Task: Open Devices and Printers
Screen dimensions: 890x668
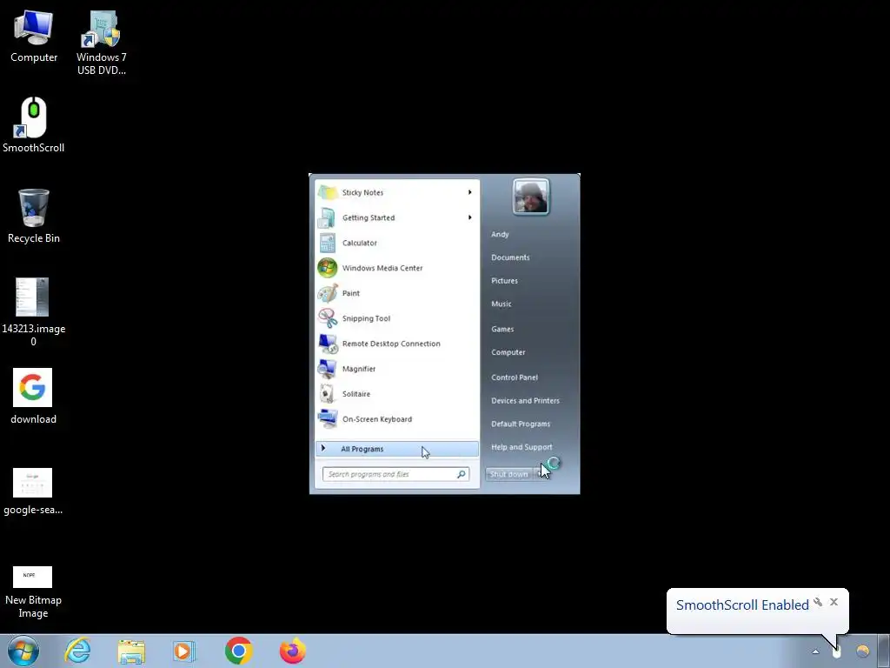Action: pyautogui.click(x=525, y=400)
